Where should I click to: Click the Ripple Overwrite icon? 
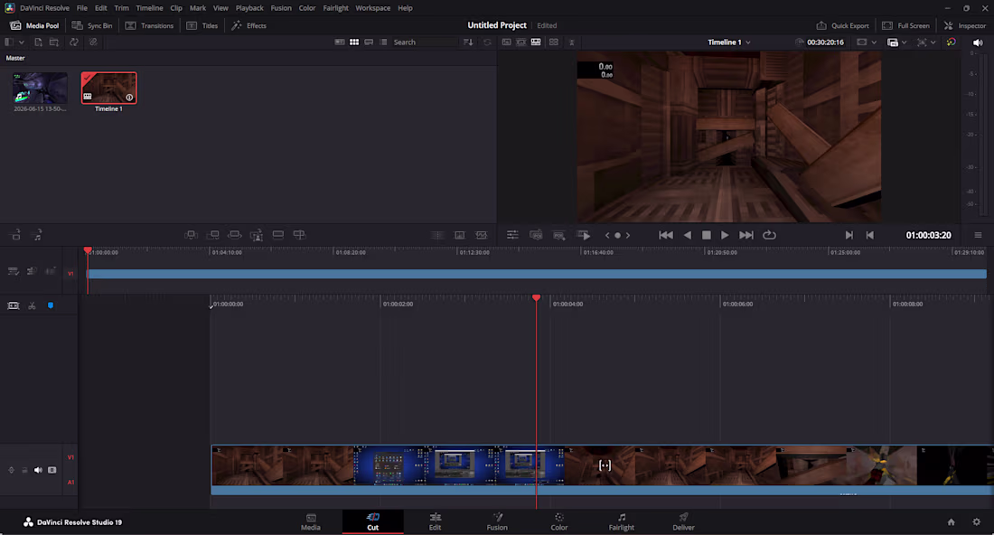click(x=235, y=235)
